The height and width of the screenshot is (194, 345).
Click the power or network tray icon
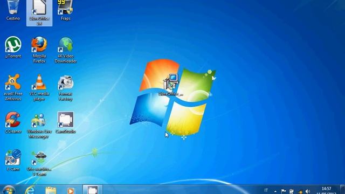pos(292,192)
